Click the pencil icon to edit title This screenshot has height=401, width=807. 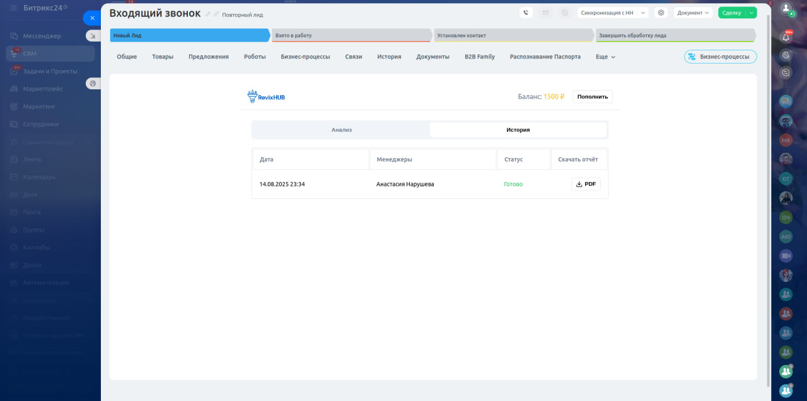coord(208,14)
